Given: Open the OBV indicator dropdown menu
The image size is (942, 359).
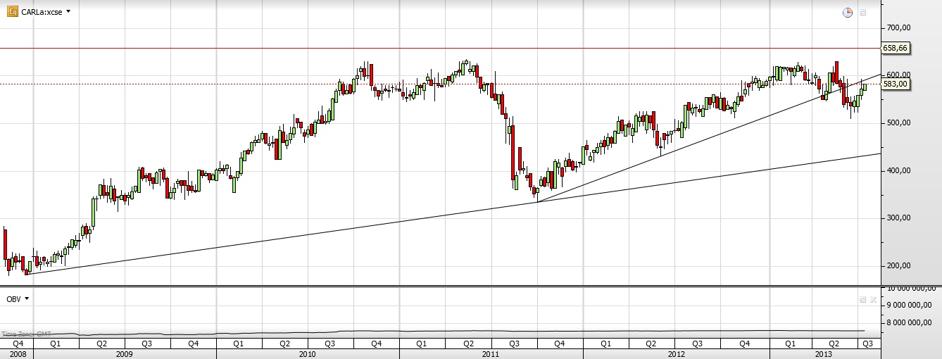Looking at the screenshot, I should point(27,299).
